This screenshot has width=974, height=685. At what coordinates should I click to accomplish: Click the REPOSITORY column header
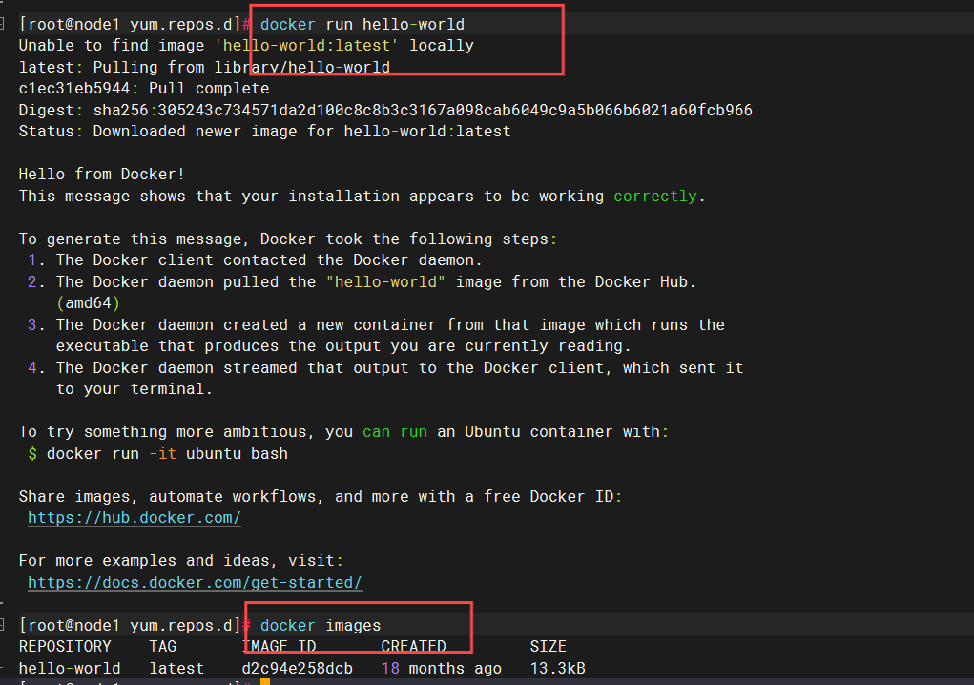(x=65, y=647)
